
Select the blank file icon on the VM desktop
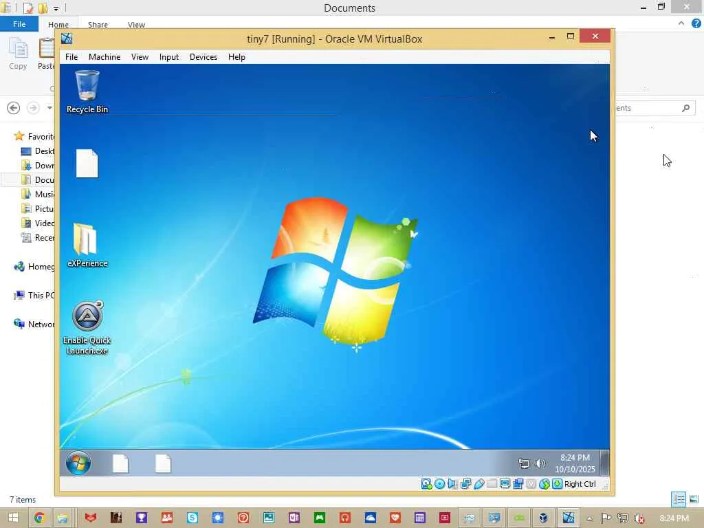point(87,164)
